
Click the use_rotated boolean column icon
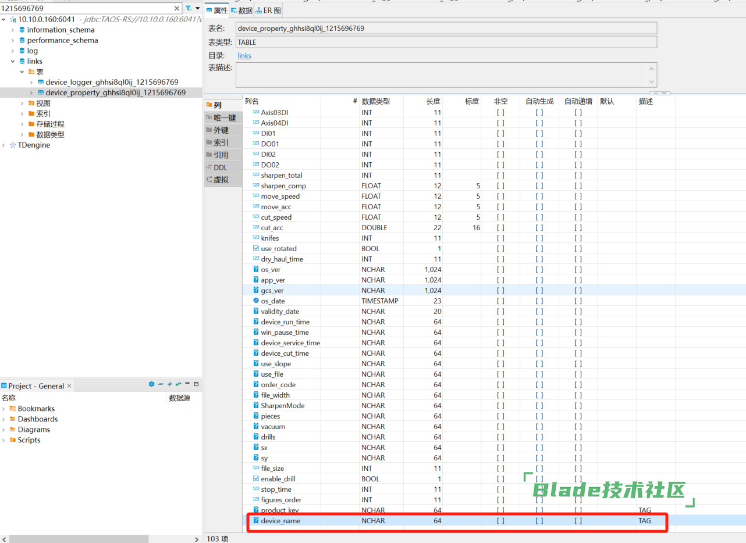click(x=256, y=249)
